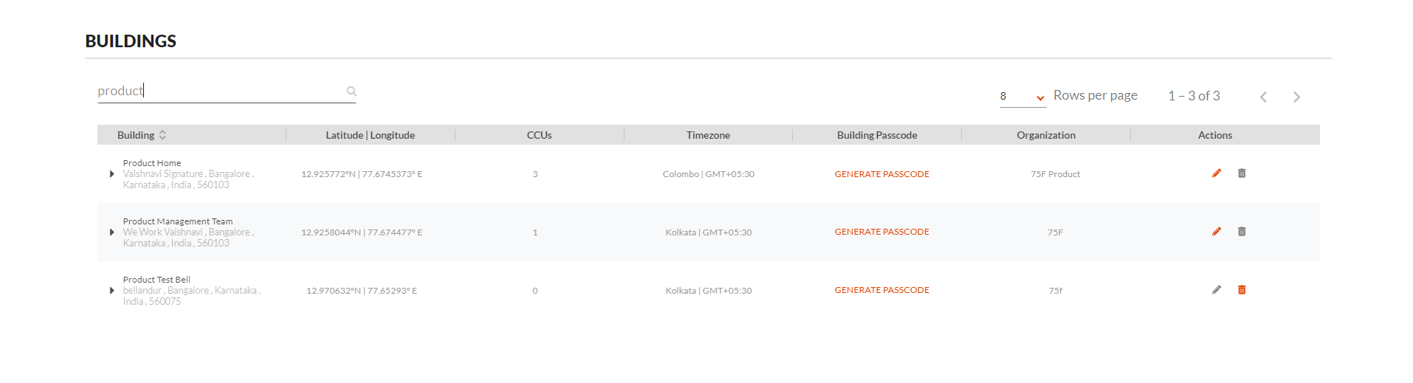Generate passcode for Product Home
This screenshot has height=383, width=1413.
pos(881,174)
